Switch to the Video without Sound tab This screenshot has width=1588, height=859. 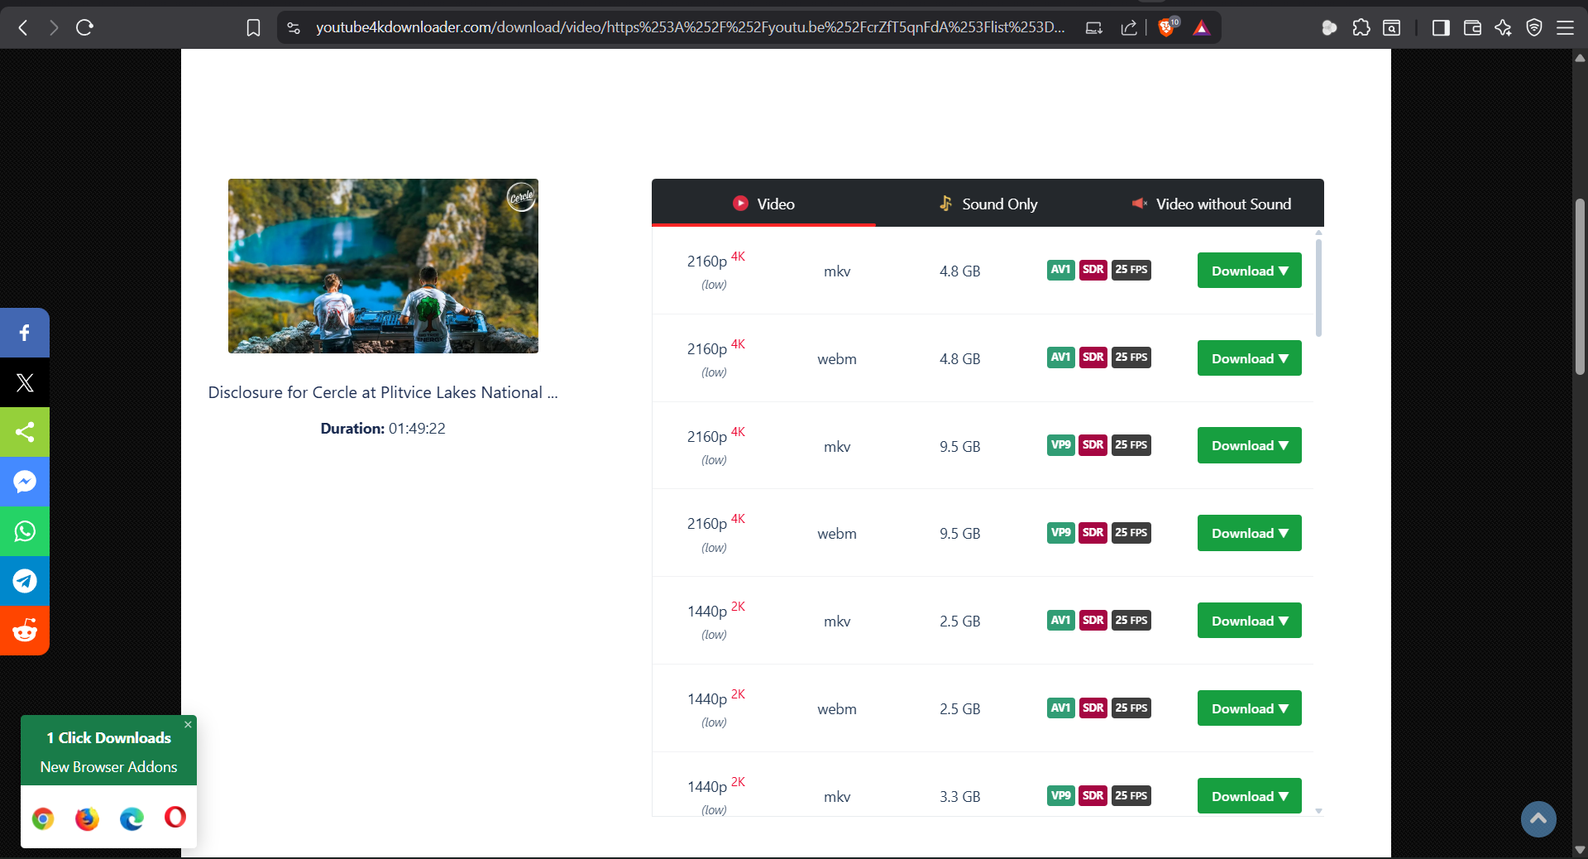1211,204
